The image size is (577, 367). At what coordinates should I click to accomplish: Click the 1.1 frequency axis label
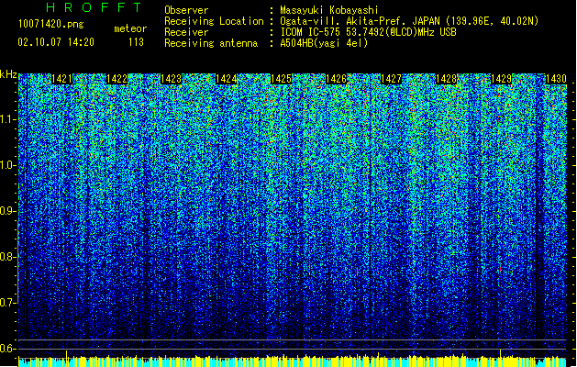(x=8, y=119)
